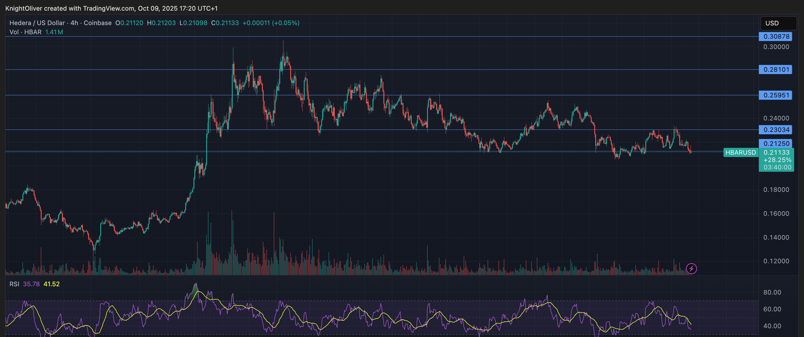Image resolution: width=804 pixels, height=337 pixels.
Task: Select the 0.23034 price level label
Action: point(776,130)
